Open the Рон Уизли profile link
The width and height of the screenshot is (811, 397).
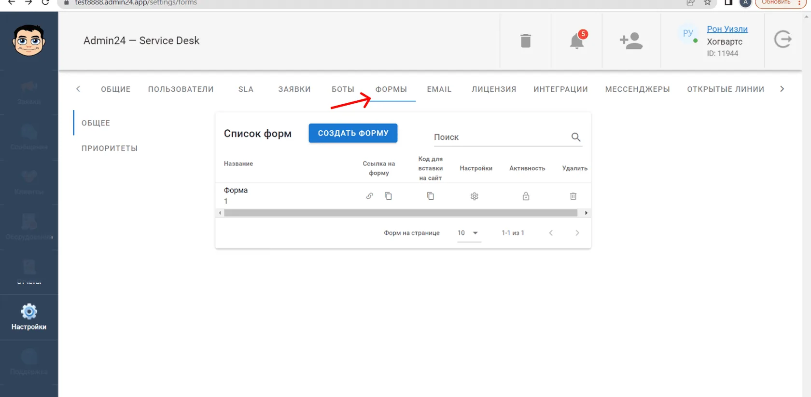727,29
